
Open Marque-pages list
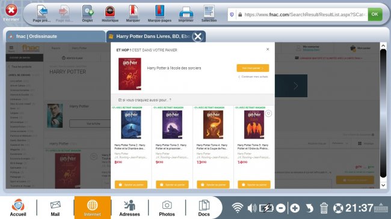coord(159,14)
